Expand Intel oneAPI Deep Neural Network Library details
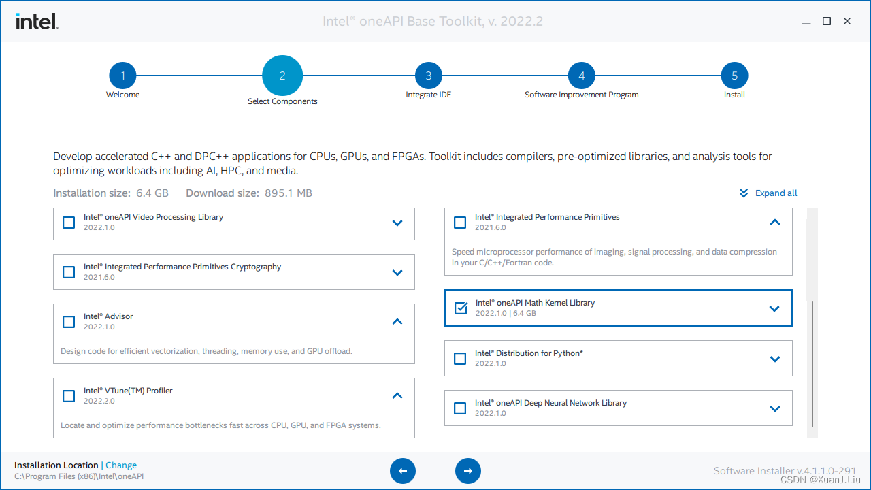Image resolution: width=871 pixels, height=490 pixels. click(x=774, y=408)
